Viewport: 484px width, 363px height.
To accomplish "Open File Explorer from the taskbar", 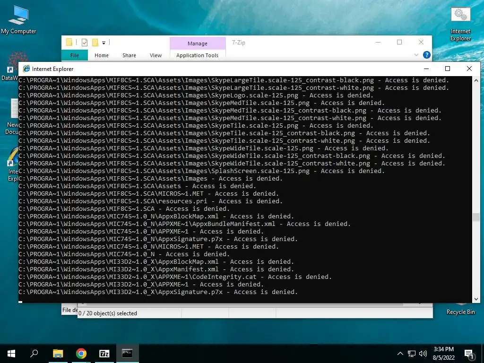I will [58, 354].
